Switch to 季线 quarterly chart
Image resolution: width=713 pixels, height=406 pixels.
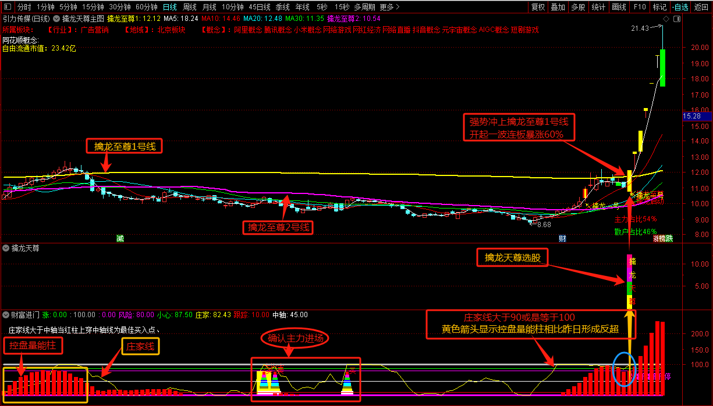pos(282,7)
